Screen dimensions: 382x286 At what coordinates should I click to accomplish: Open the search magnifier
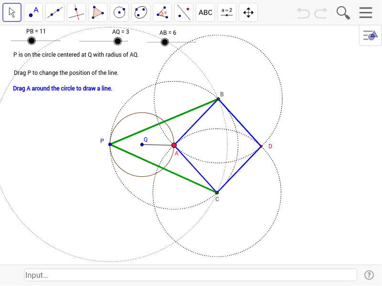(343, 13)
